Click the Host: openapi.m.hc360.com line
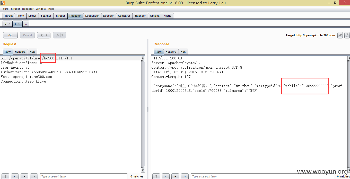The height and width of the screenshot is (179, 350). [26, 77]
